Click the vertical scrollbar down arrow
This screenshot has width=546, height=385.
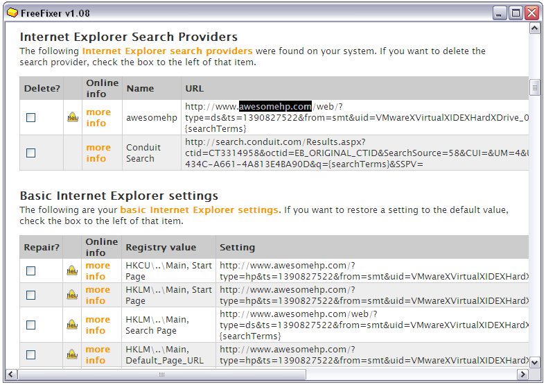(x=535, y=363)
